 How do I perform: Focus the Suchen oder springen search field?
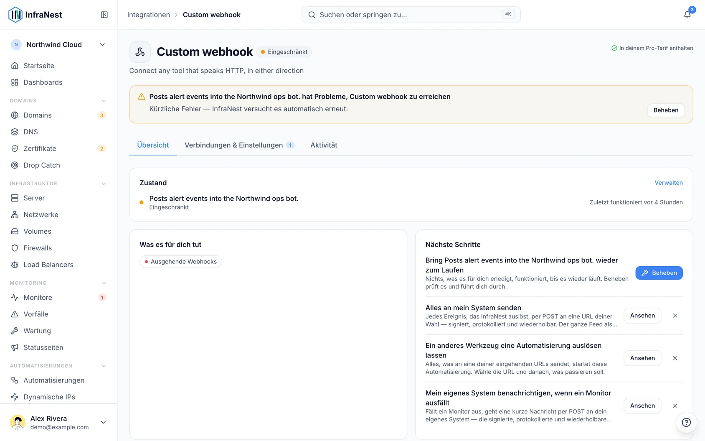point(411,15)
